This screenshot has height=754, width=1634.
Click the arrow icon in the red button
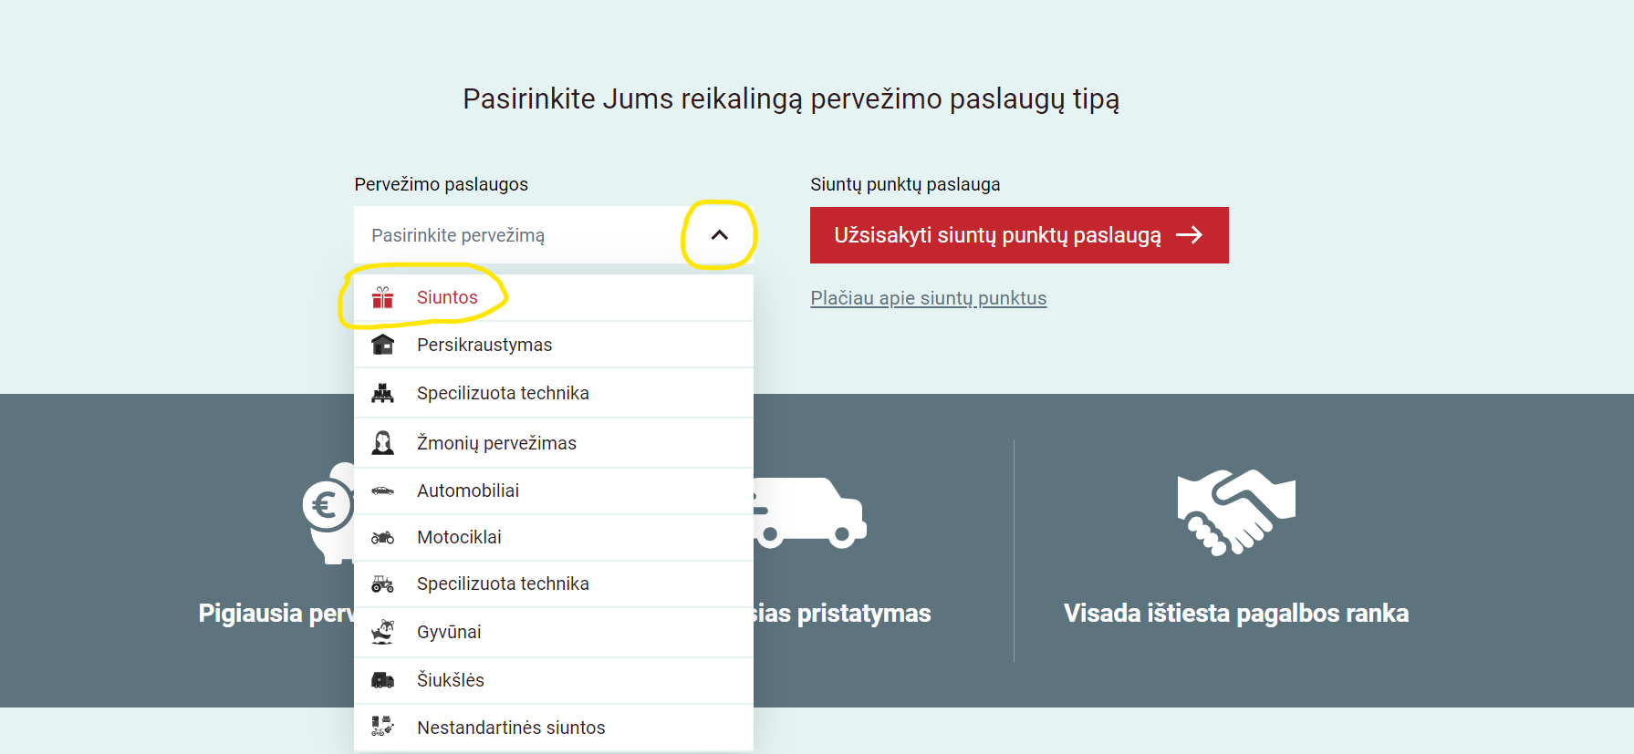coord(1189,235)
